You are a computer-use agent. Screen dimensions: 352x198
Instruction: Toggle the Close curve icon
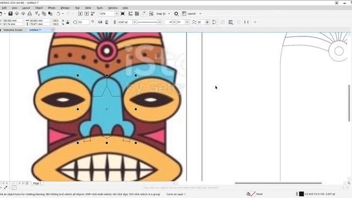point(215,22)
